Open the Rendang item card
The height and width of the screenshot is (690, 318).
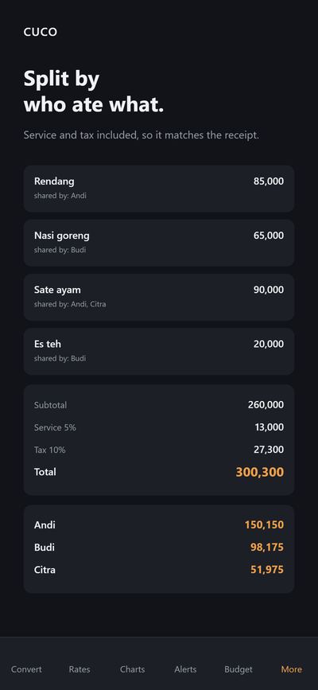tap(159, 189)
